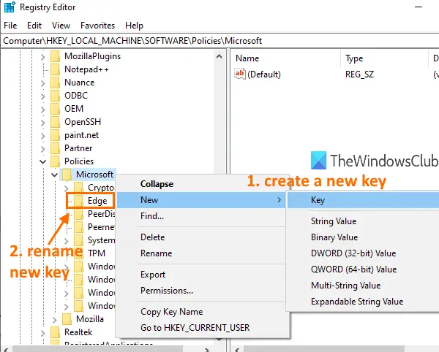Click the REG_SZ type cell
The width and height of the screenshot is (439, 352).
tap(359, 74)
